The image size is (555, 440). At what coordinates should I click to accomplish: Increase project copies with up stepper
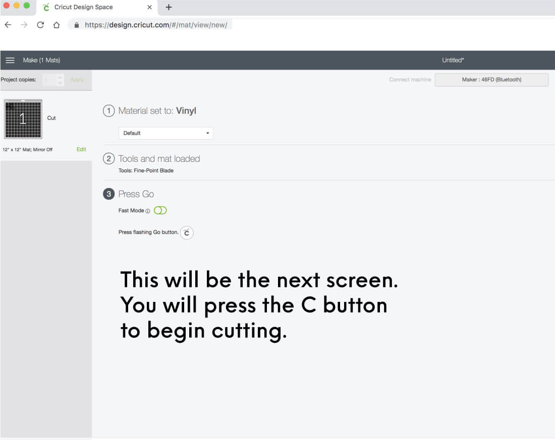(x=60, y=77)
